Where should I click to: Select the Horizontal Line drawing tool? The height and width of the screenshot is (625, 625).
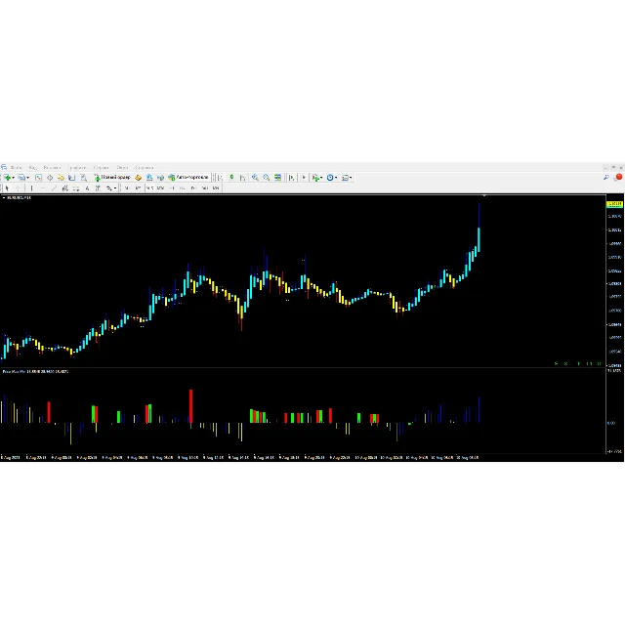[x=43, y=188]
